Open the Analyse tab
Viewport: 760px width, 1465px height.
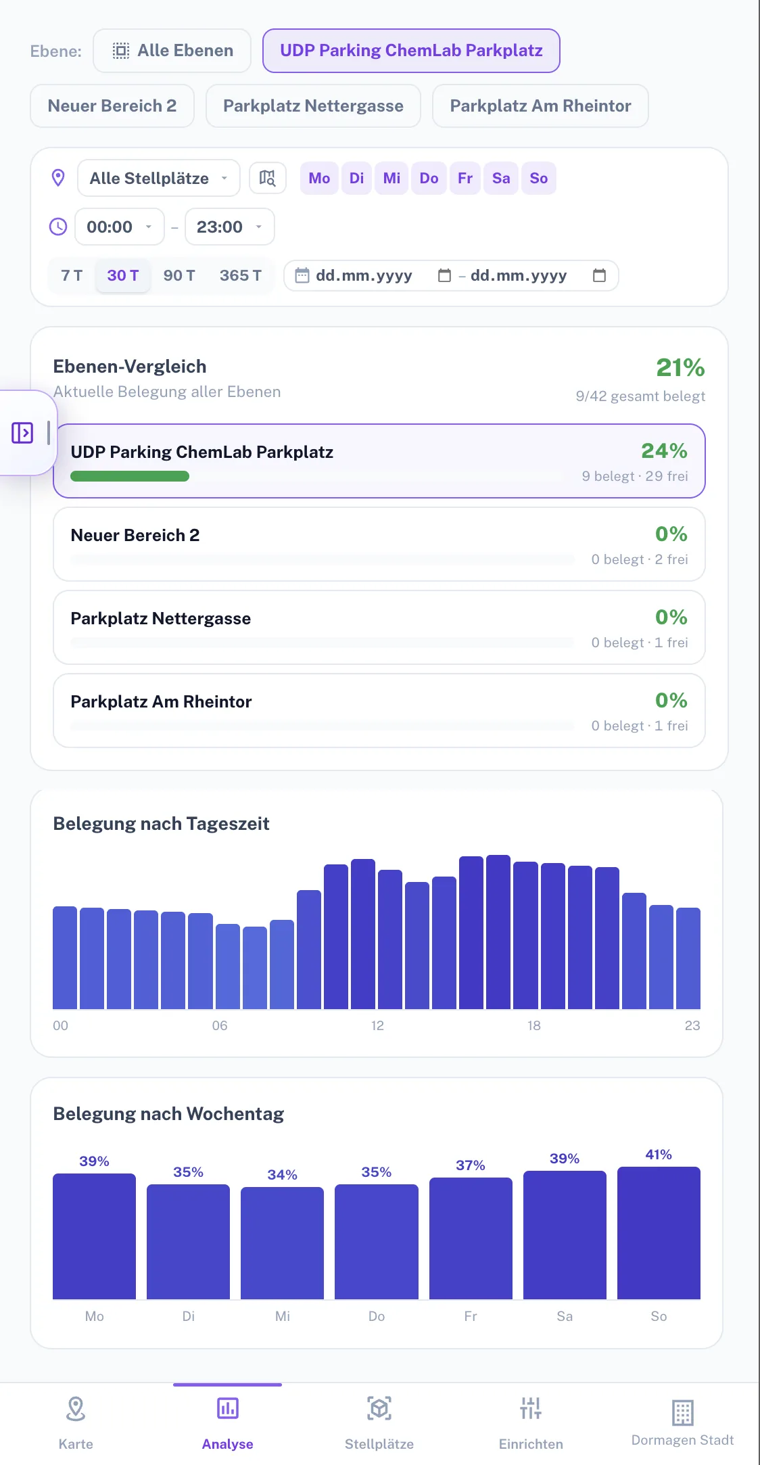(x=227, y=1423)
